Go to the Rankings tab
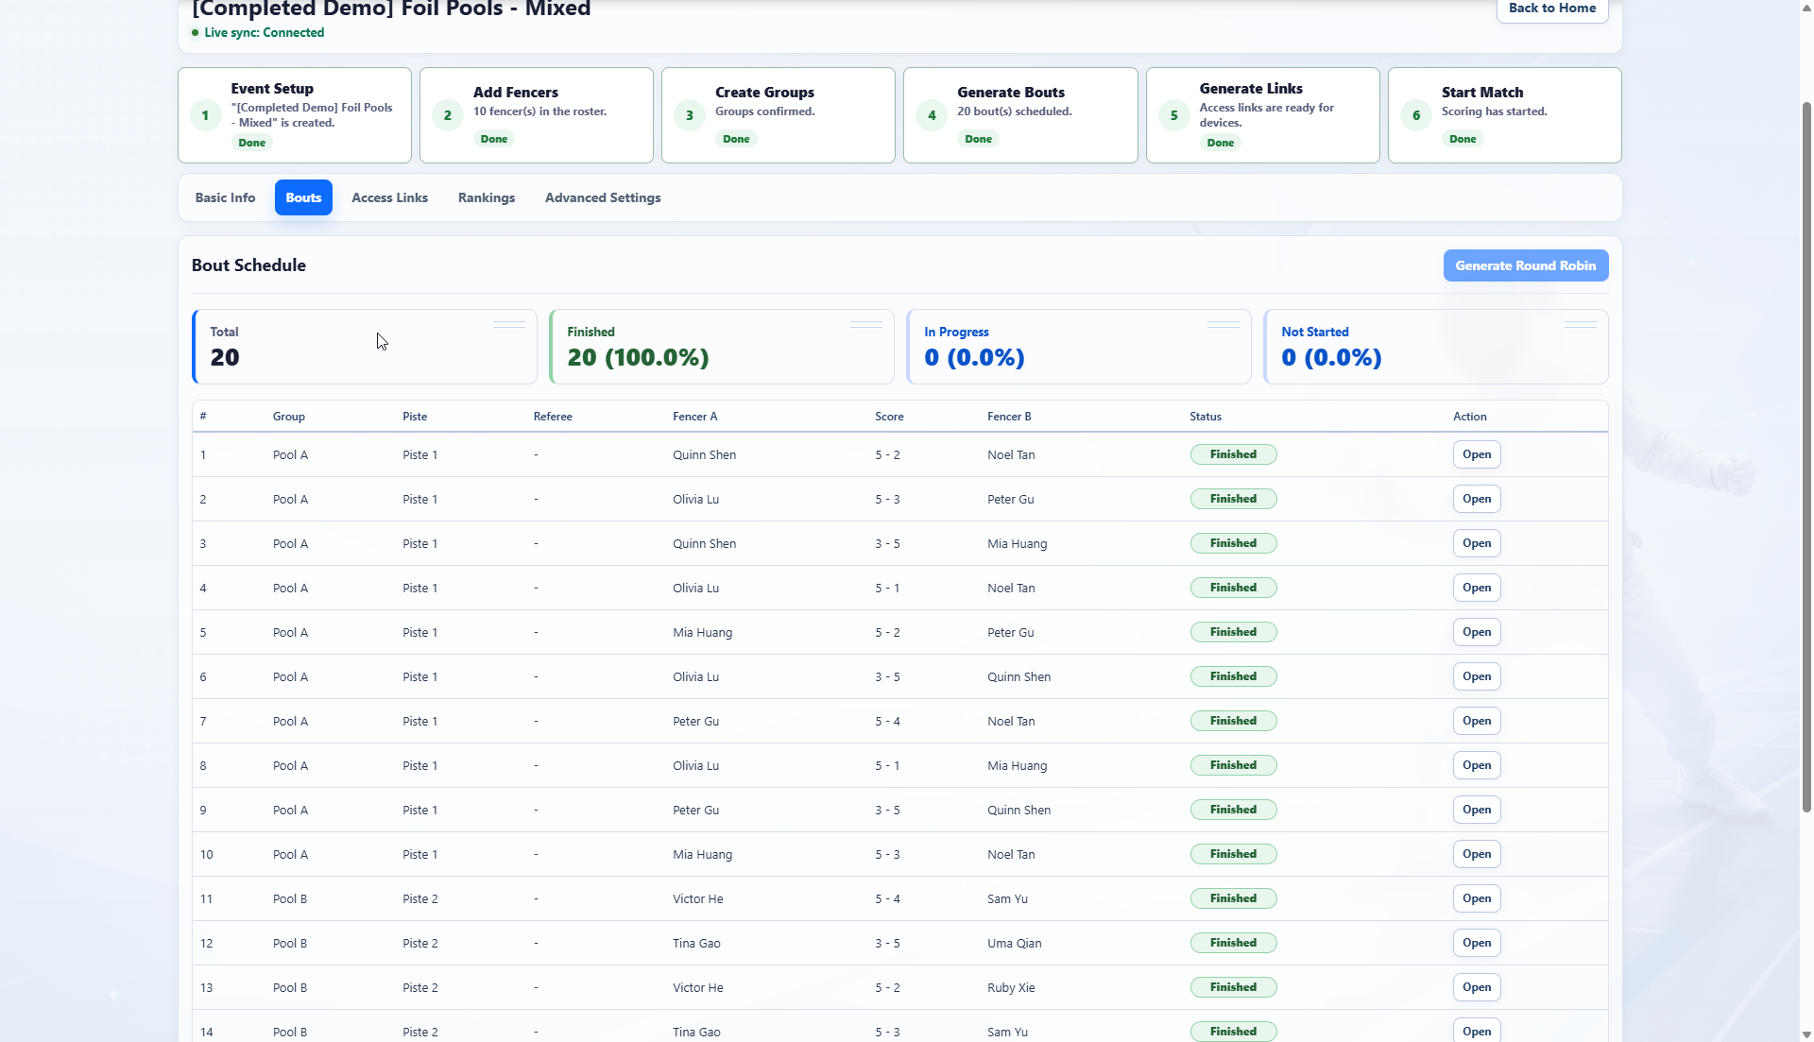Screen dimensions: 1814x1042 click(x=487, y=197)
